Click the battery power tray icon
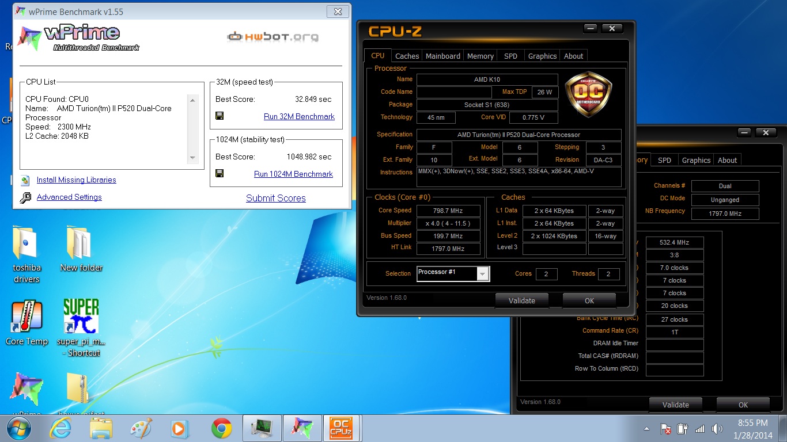Screen dimensions: 787x442 tap(683, 429)
